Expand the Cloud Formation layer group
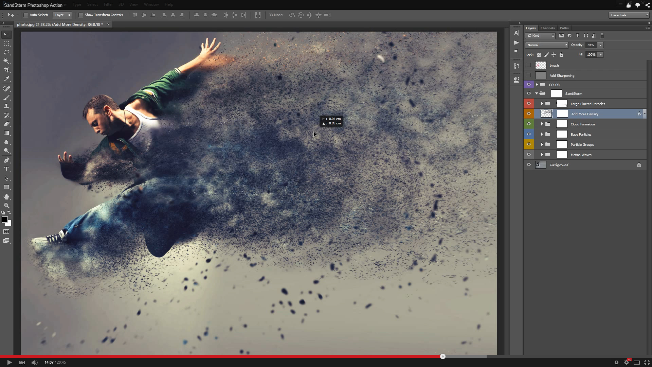652x367 pixels. point(541,124)
